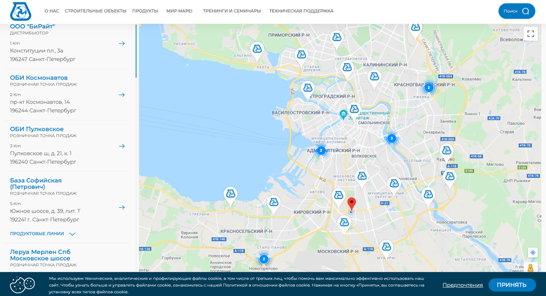This screenshot has height=296, width=546.
Task: Open ТРЕНИНГИ И СЕМИНАРЫ menu
Action: coord(232,11)
